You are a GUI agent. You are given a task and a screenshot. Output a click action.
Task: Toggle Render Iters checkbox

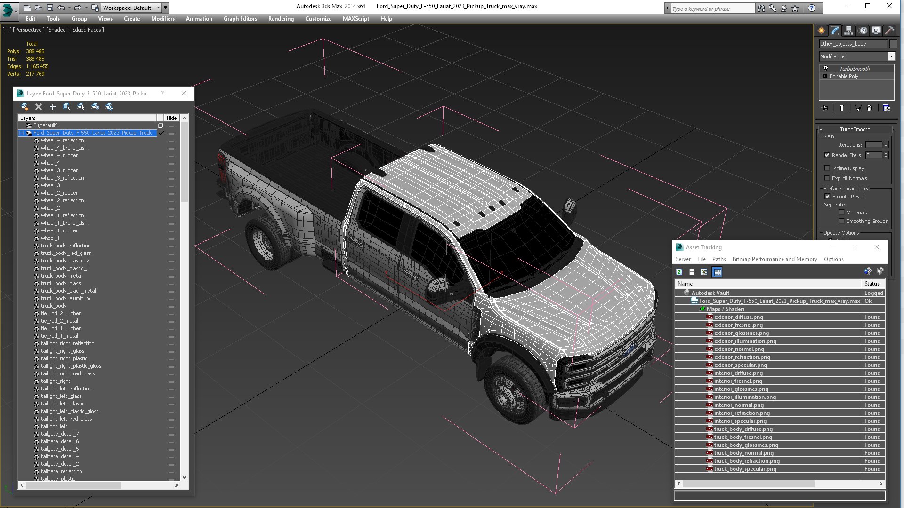(x=827, y=155)
